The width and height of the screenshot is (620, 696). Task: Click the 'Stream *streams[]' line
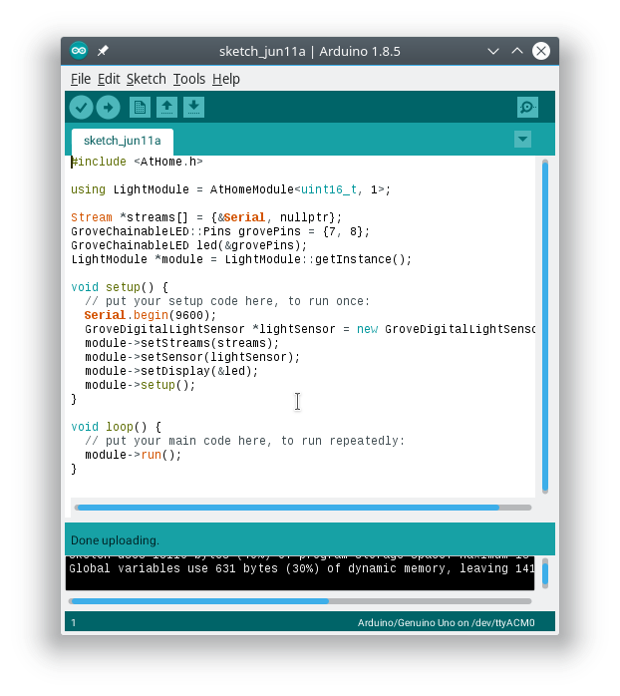tap(206, 217)
